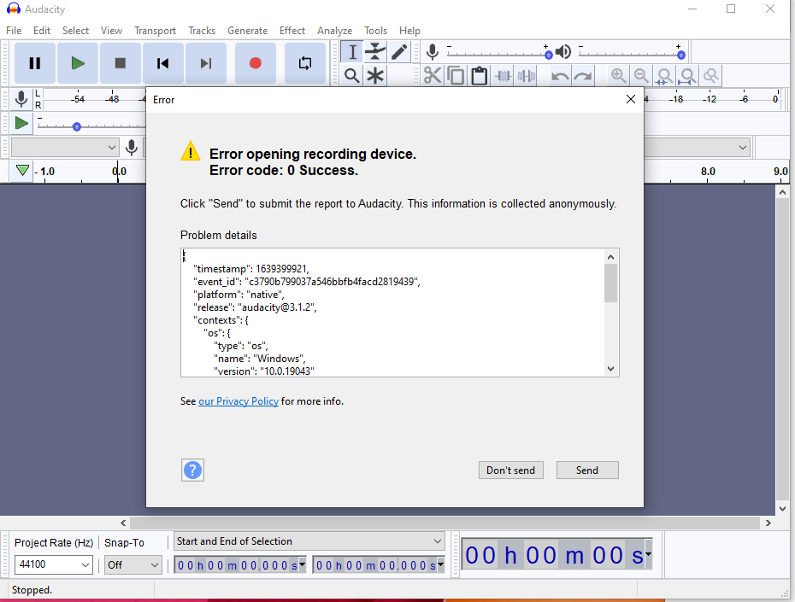
Task: Open the Generate menu
Action: [x=247, y=31]
